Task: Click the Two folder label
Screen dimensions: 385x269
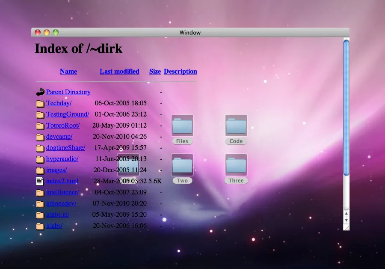Action: tap(182, 180)
